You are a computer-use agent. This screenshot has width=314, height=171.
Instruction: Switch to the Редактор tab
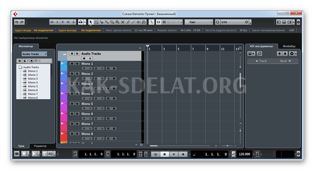coord(40,146)
